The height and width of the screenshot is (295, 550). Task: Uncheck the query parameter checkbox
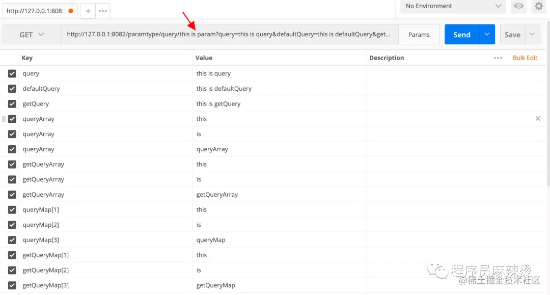tap(12, 73)
